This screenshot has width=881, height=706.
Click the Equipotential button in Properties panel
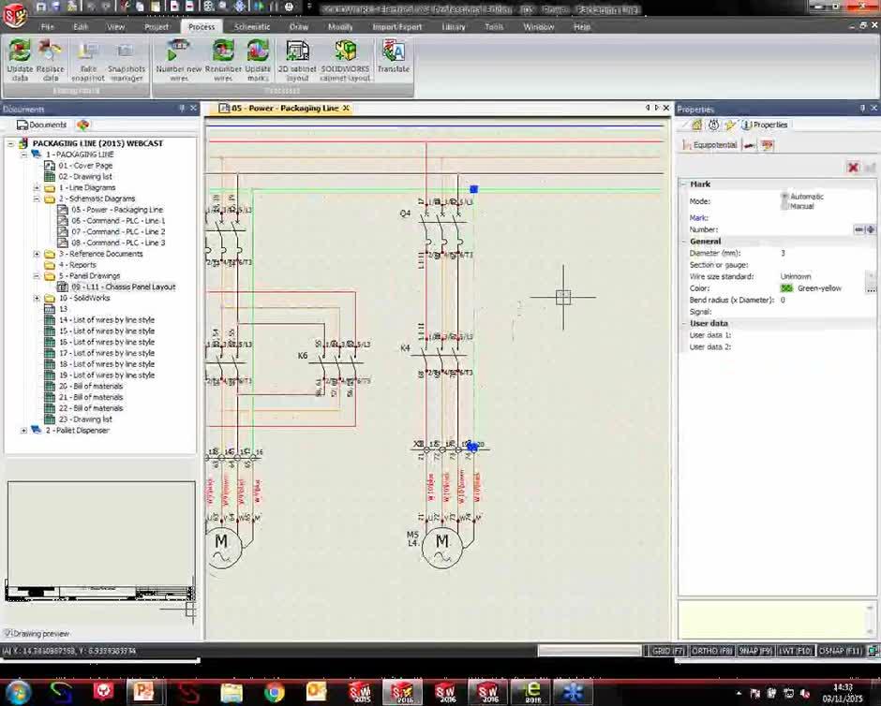[717, 144]
